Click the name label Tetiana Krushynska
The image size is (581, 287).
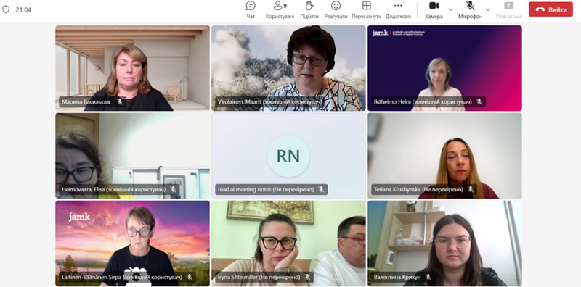tap(418, 189)
